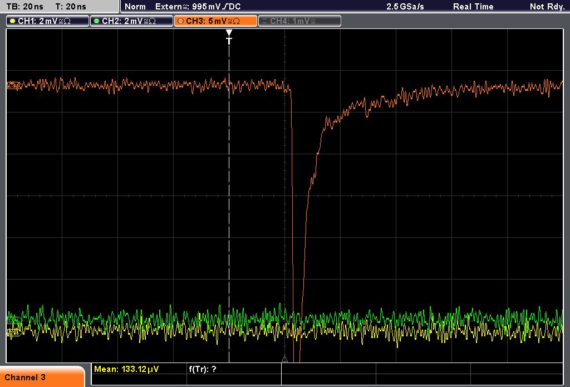Select the CH2 2 mV channel tab
The width and height of the screenshot is (570, 387).
(131, 21)
